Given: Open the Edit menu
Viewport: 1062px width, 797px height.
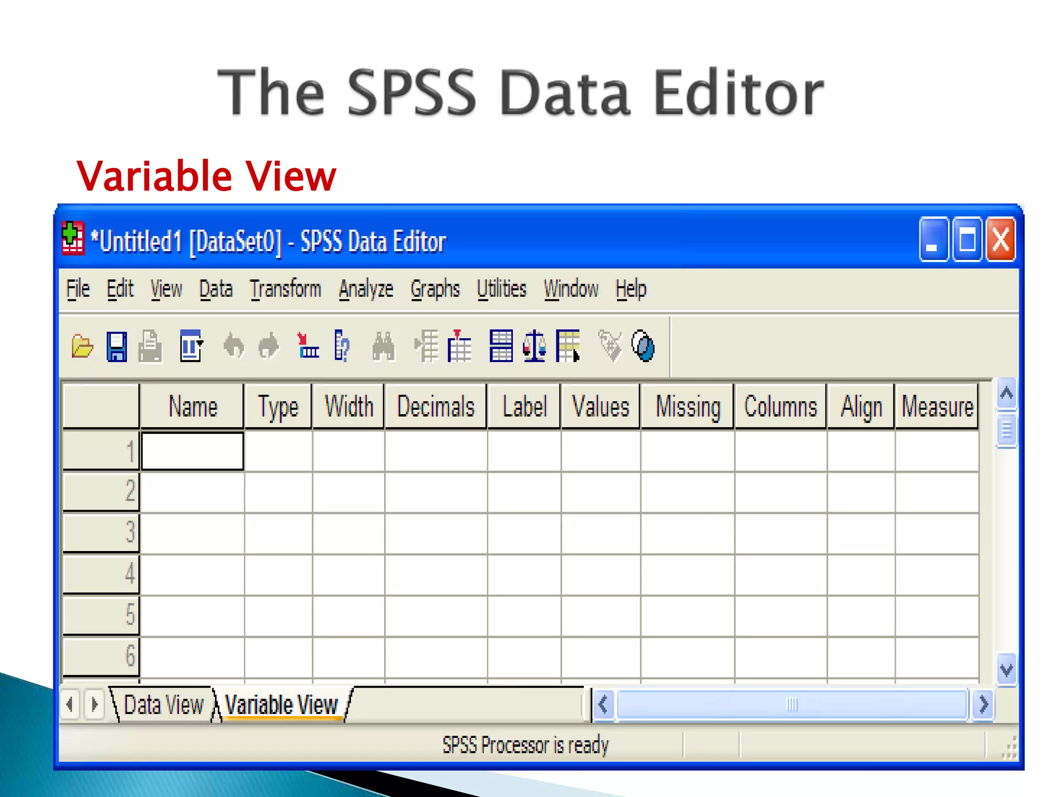Looking at the screenshot, I should [x=120, y=289].
